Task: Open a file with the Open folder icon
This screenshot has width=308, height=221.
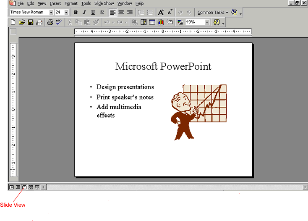Action: [x=22, y=22]
